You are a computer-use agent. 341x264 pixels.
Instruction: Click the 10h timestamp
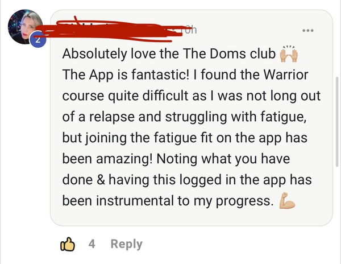pos(189,30)
